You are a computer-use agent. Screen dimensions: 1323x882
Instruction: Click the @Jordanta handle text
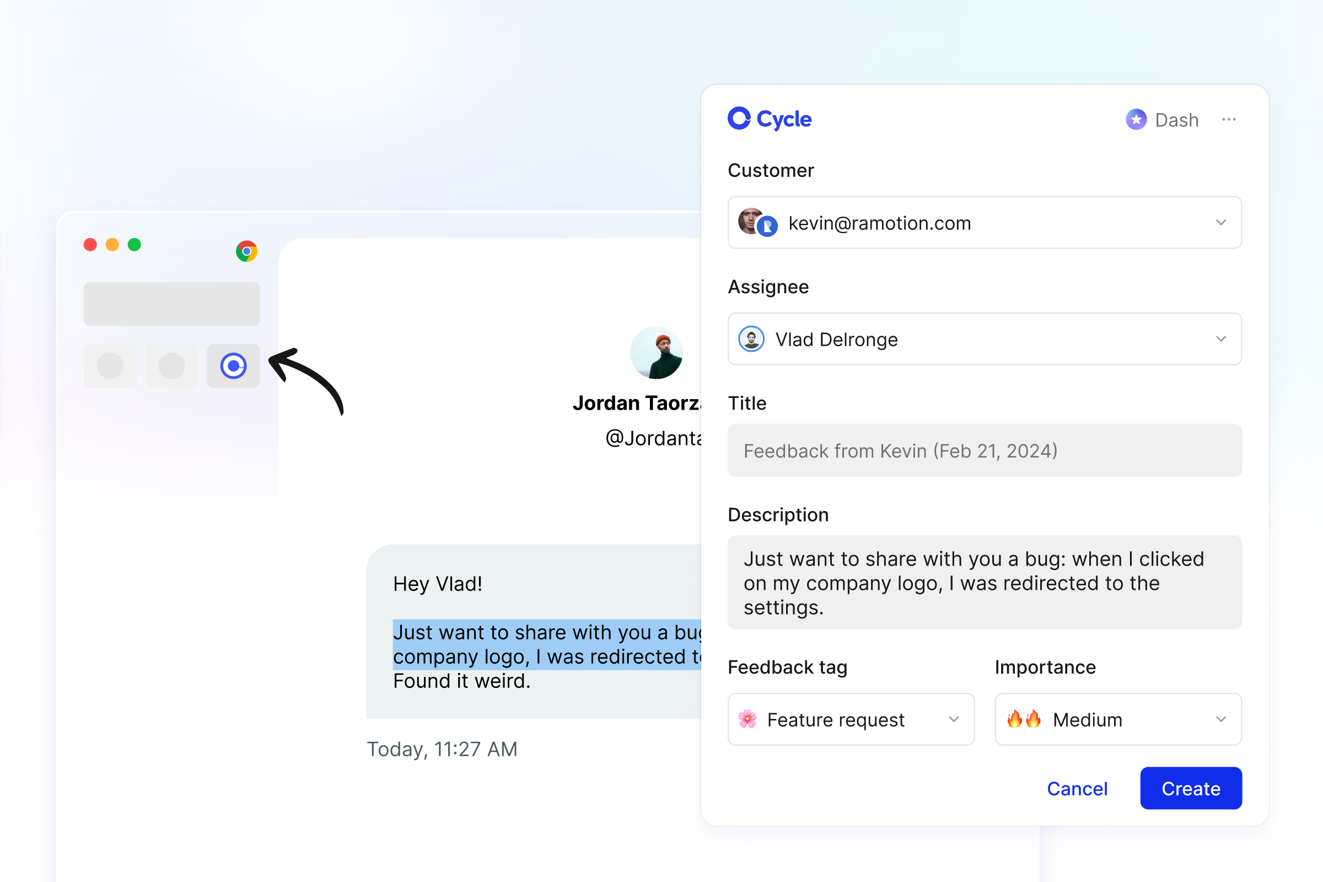point(653,438)
